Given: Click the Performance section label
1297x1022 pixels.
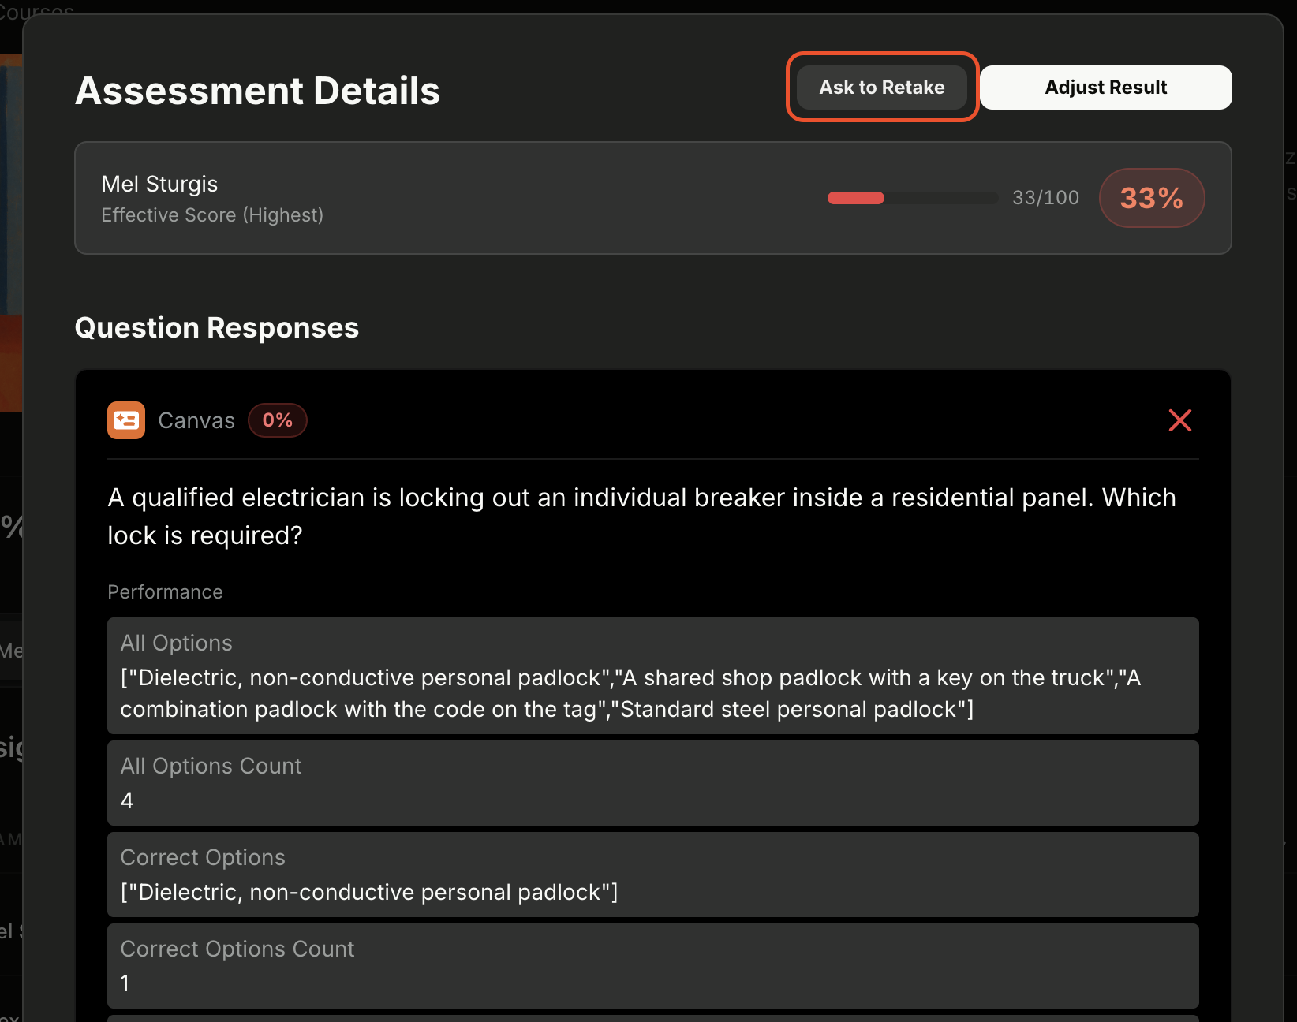Looking at the screenshot, I should point(165,592).
